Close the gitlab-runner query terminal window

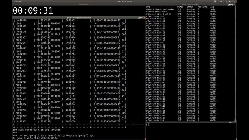(144, 18)
